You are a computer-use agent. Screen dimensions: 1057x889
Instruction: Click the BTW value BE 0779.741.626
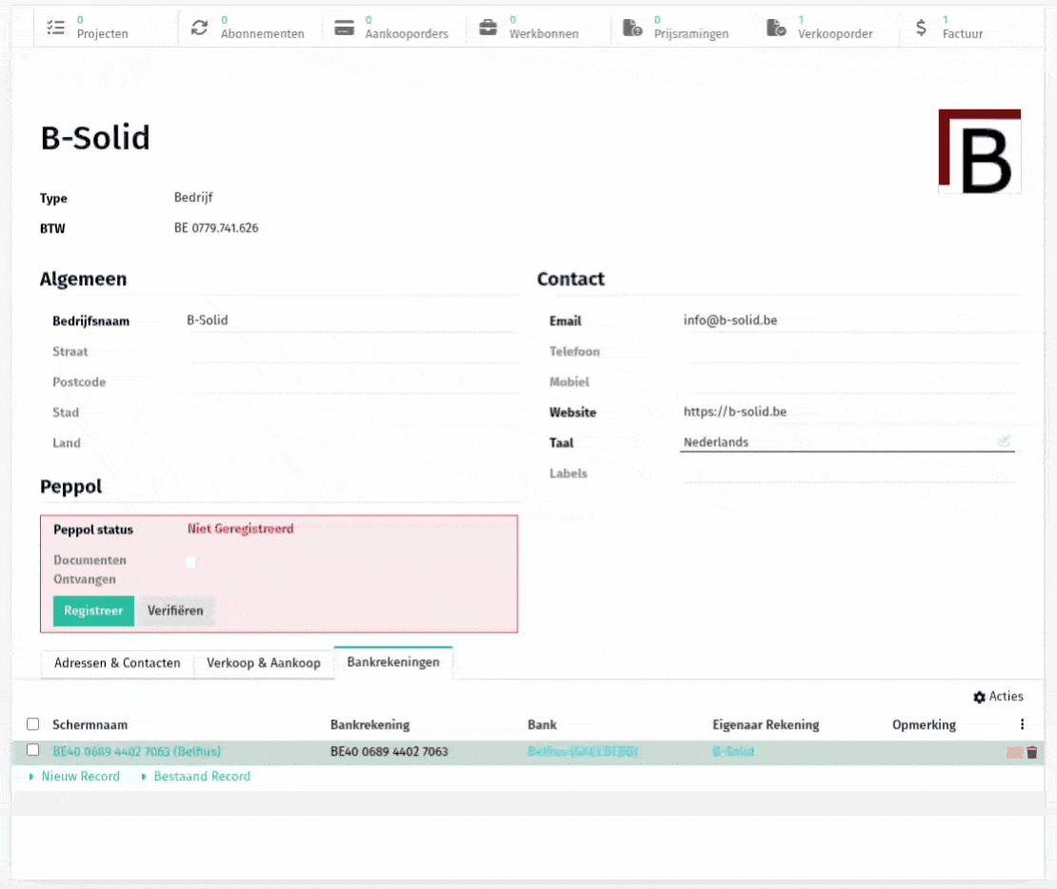[x=216, y=227]
